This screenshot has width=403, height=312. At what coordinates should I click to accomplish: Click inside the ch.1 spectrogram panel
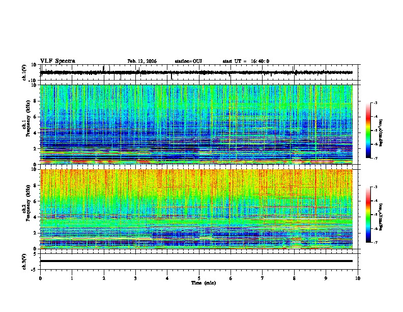point(196,124)
